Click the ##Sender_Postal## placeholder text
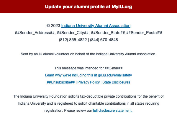The width and height of the screenshot is (177, 122). tap(144, 33)
